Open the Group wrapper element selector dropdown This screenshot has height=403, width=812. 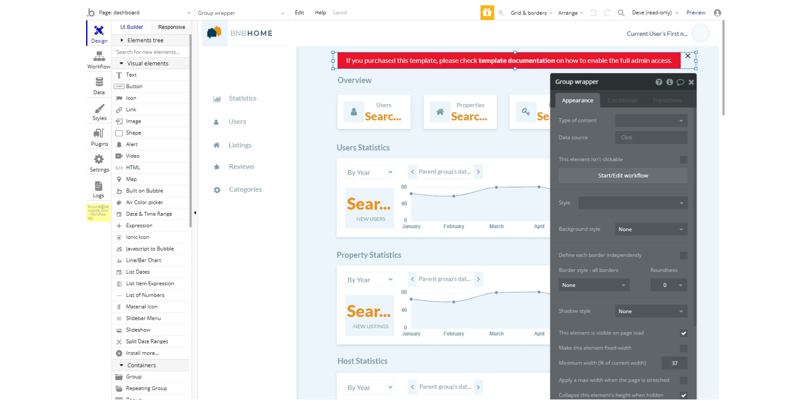coord(241,13)
